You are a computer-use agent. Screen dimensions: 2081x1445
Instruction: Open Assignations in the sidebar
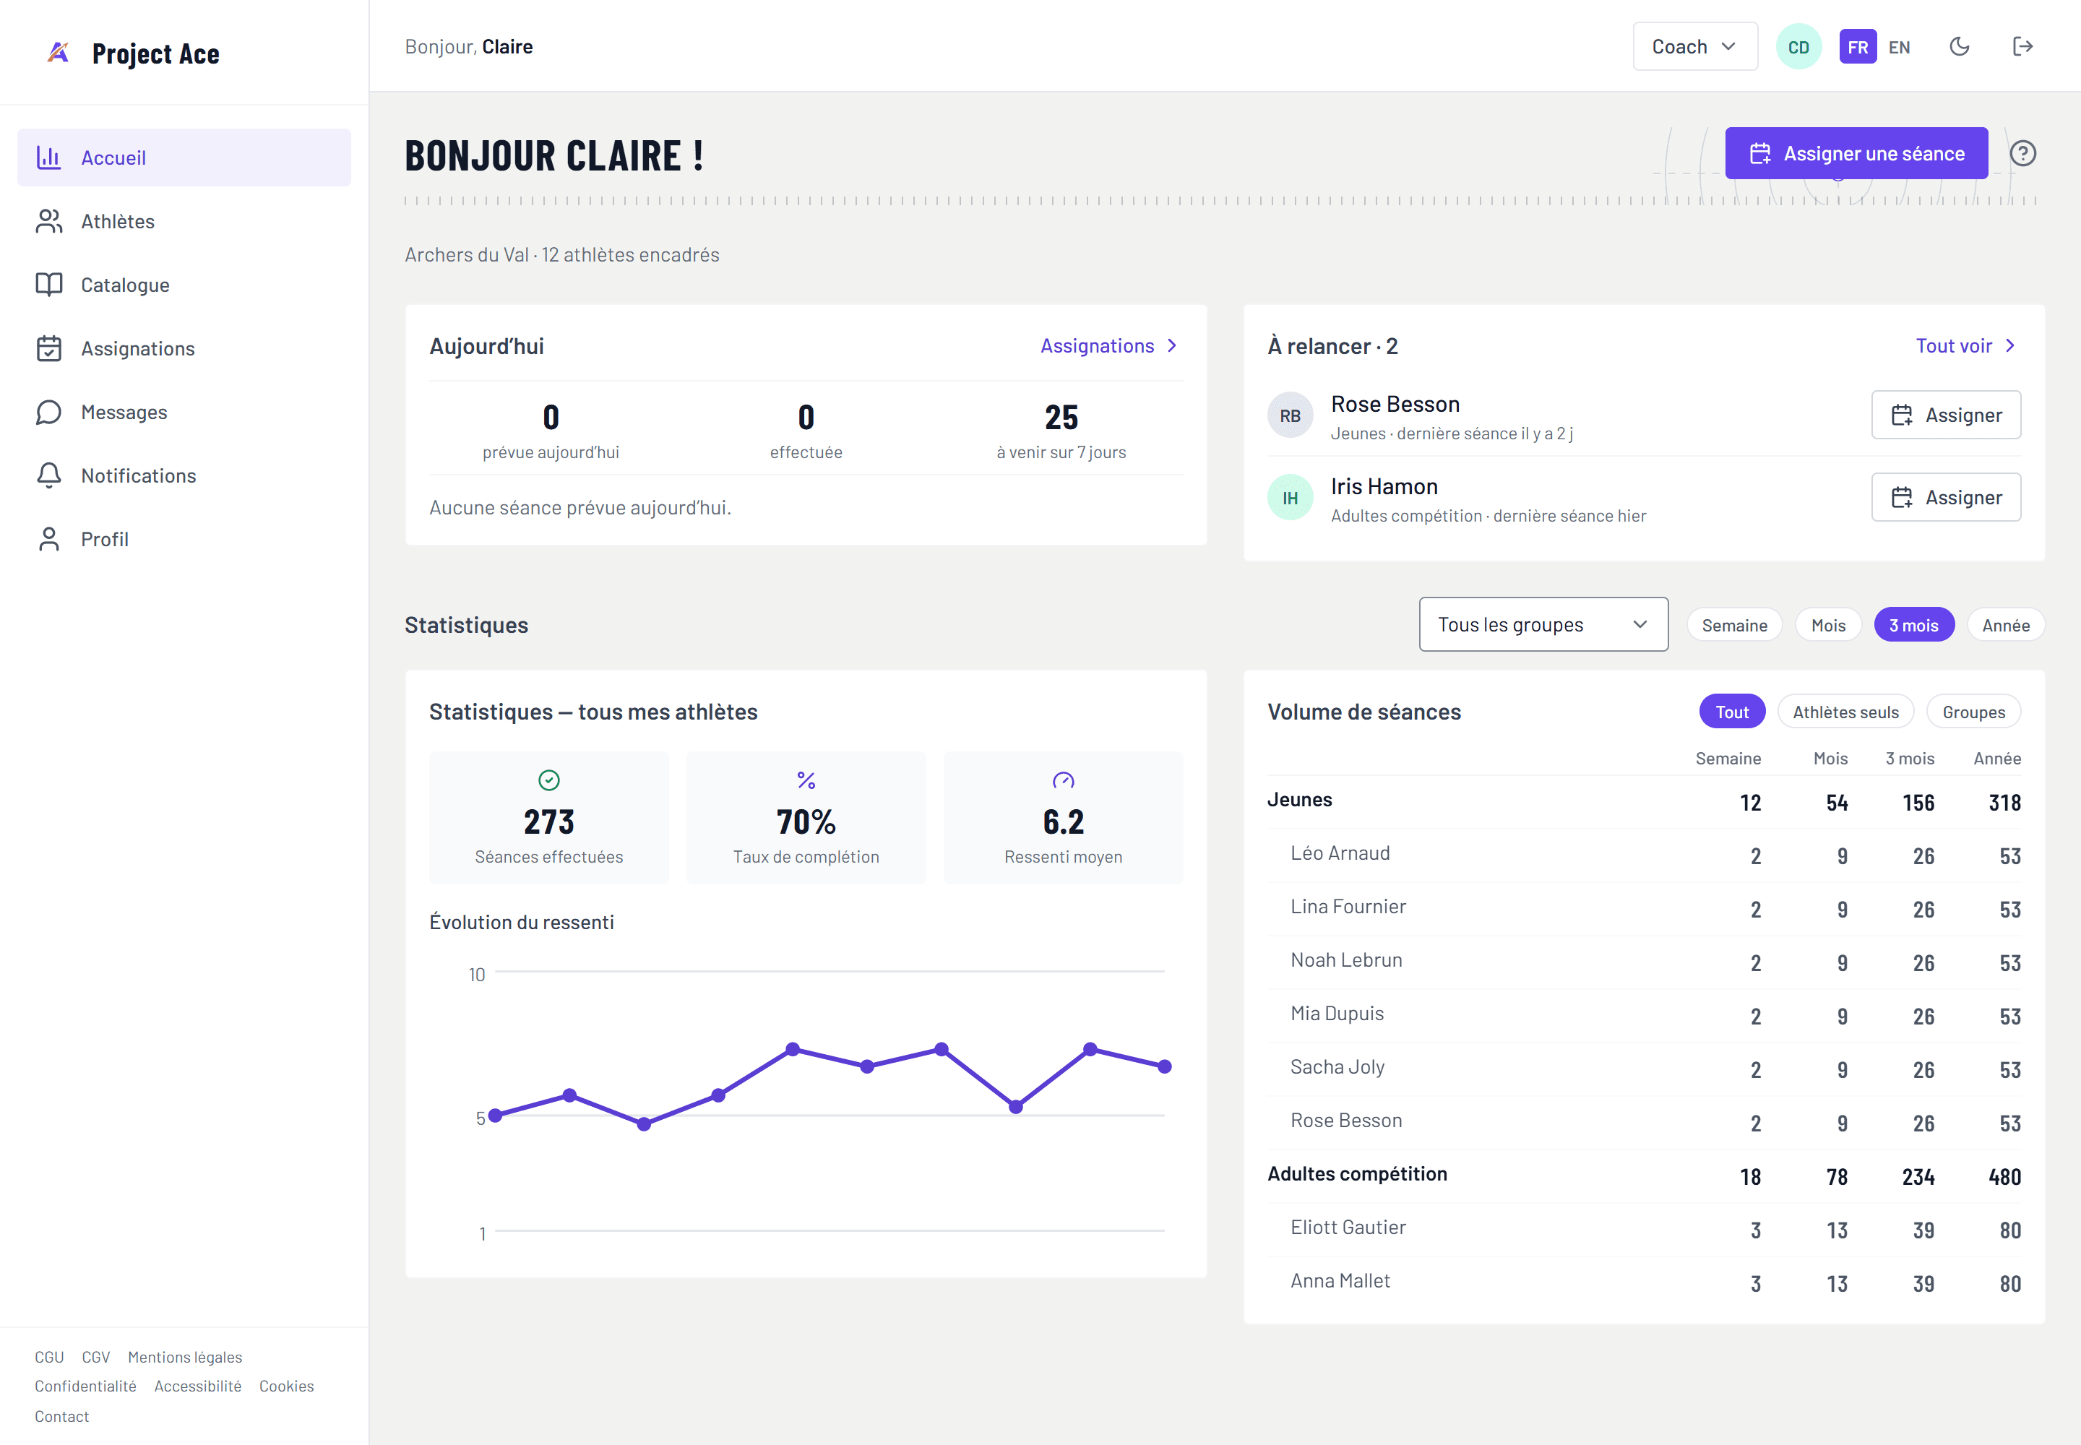coord(184,348)
